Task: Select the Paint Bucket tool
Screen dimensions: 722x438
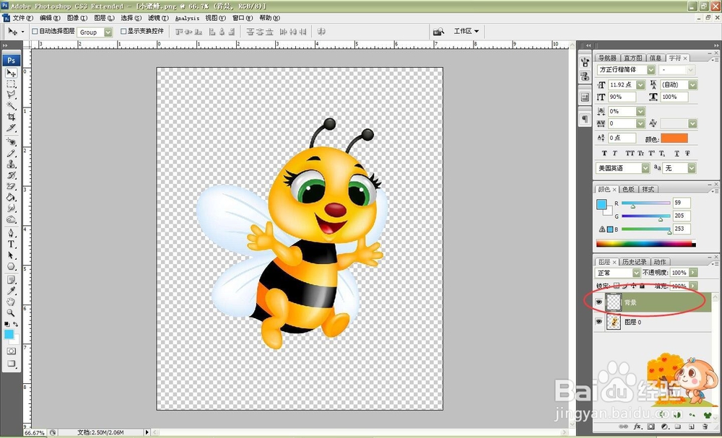Action: tap(11, 198)
